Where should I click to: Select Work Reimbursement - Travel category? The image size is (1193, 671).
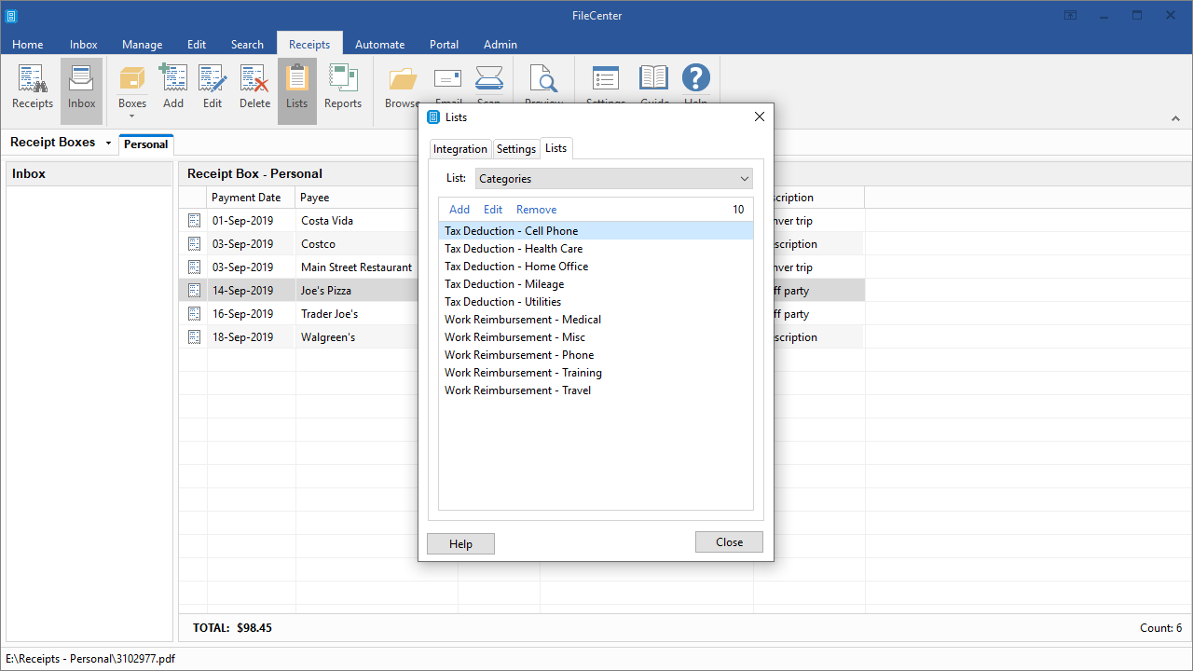tap(517, 390)
